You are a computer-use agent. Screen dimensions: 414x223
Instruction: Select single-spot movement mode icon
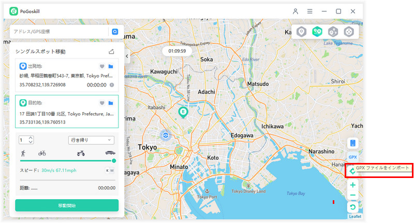[x=317, y=32]
